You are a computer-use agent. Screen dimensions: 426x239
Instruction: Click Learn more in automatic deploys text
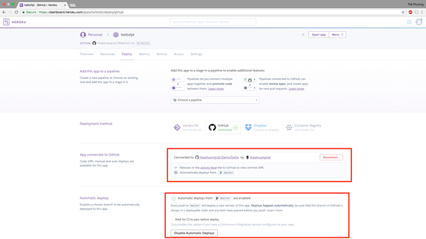pos(274,210)
